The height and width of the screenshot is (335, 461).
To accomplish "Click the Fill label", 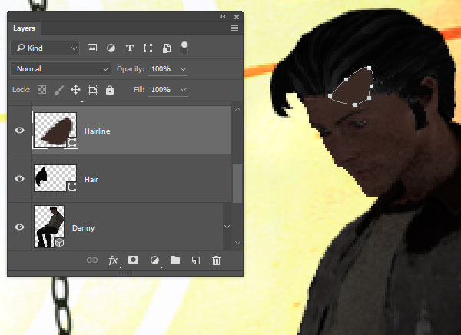I will click(x=139, y=89).
